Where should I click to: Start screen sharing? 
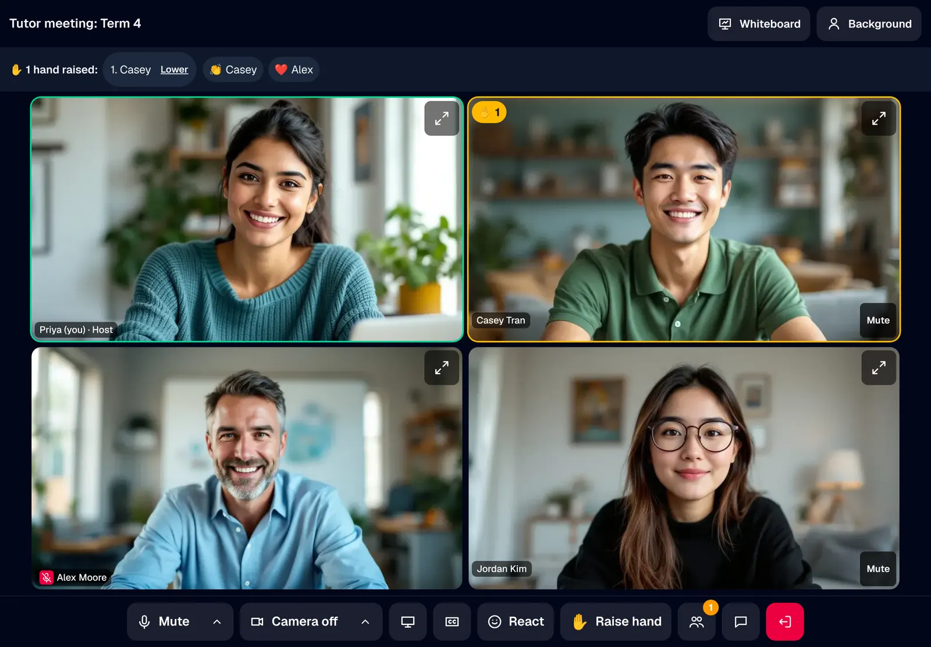[408, 621]
